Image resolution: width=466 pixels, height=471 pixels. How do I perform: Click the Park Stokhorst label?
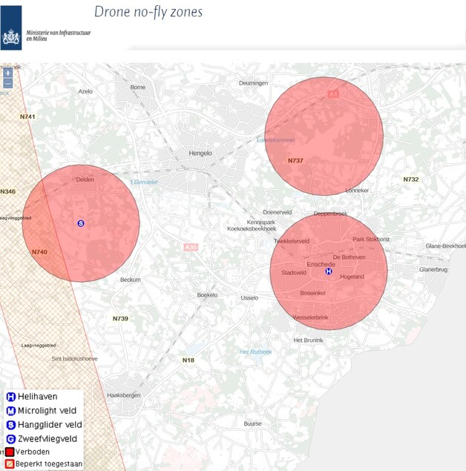point(371,240)
